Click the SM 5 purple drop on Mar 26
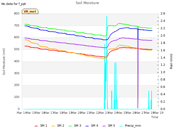Viewport: 175px width, 131px height. tap(138, 73)
